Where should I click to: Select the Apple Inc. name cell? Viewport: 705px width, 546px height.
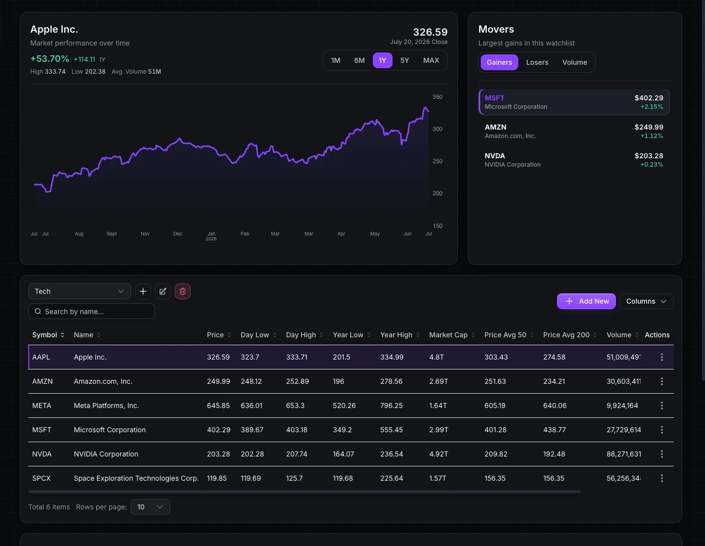pyautogui.click(x=90, y=357)
